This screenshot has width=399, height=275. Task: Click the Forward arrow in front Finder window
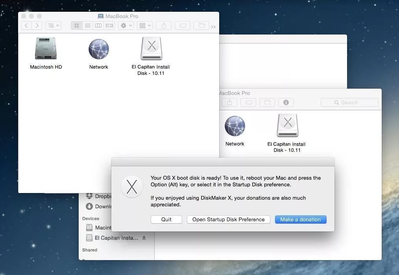pyautogui.click(x=37, y=25)
